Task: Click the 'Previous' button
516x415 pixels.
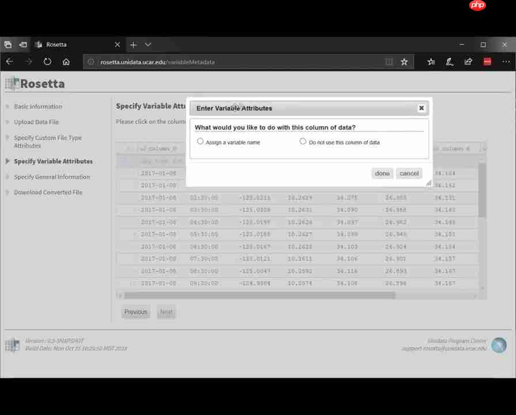Action: [x=135, y=312]
